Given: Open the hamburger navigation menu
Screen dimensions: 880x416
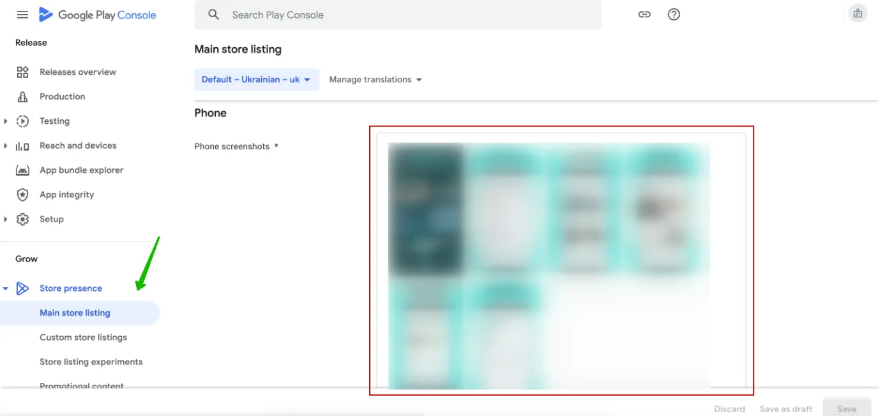Looking at the screenshot, I should coord(22,15).
